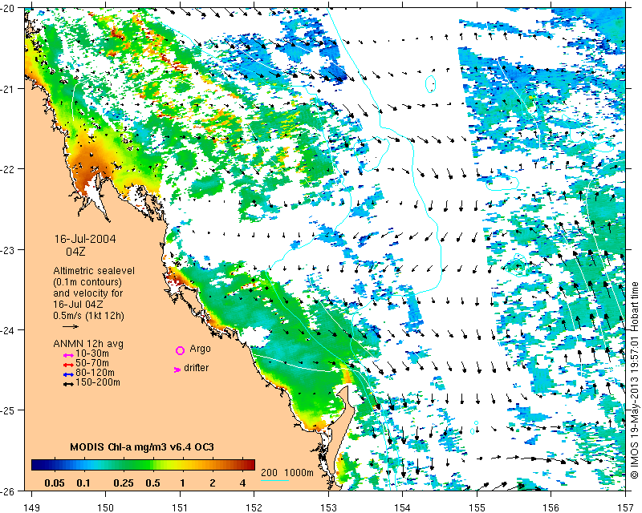Click the date text 16-Jul-2004
The width and height of the screenshot is (642, 513).
click(x=85, y=239)
